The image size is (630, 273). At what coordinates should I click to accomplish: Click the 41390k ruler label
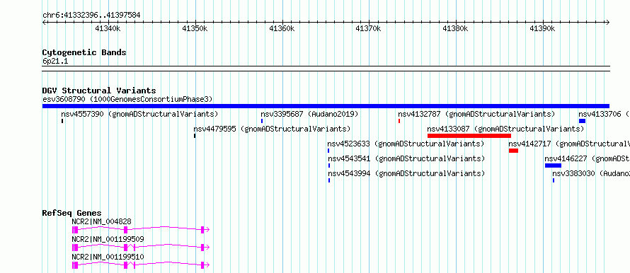[542, 29]
